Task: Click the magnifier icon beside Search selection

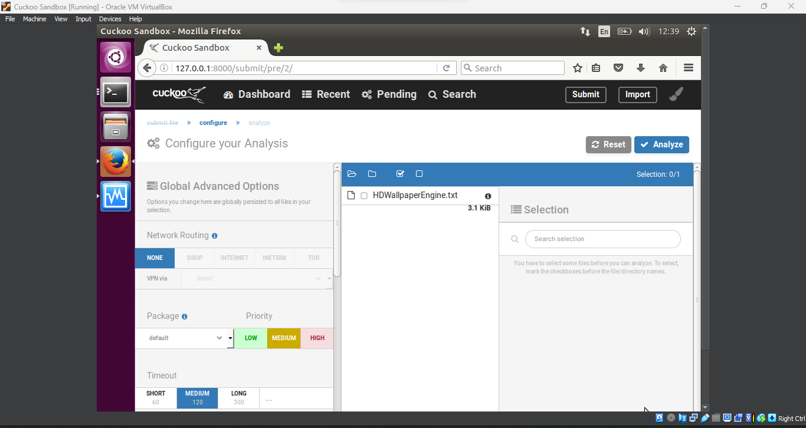Action: click(x=515, y=239)
